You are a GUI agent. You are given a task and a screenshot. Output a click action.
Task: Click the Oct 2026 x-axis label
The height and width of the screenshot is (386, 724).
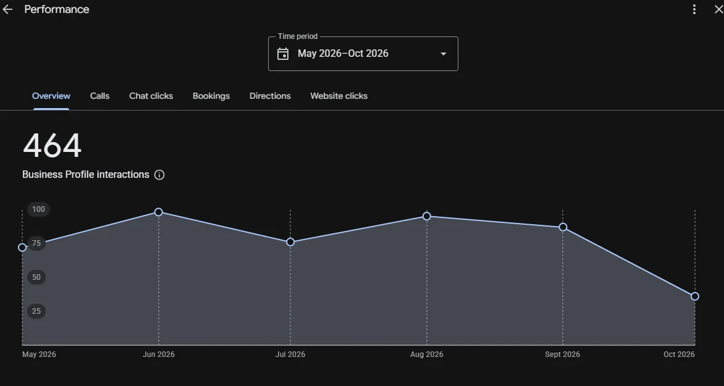(x=679, y=355)
